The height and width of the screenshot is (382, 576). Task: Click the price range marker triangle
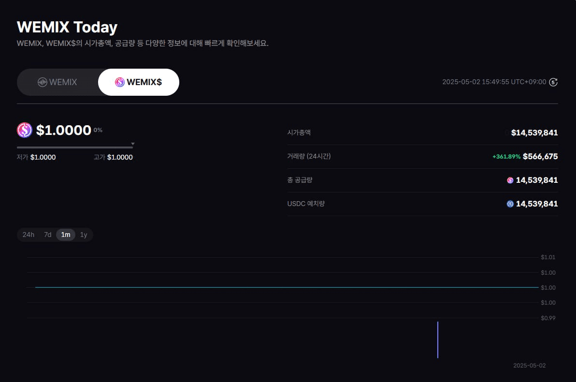coord(133,144)
